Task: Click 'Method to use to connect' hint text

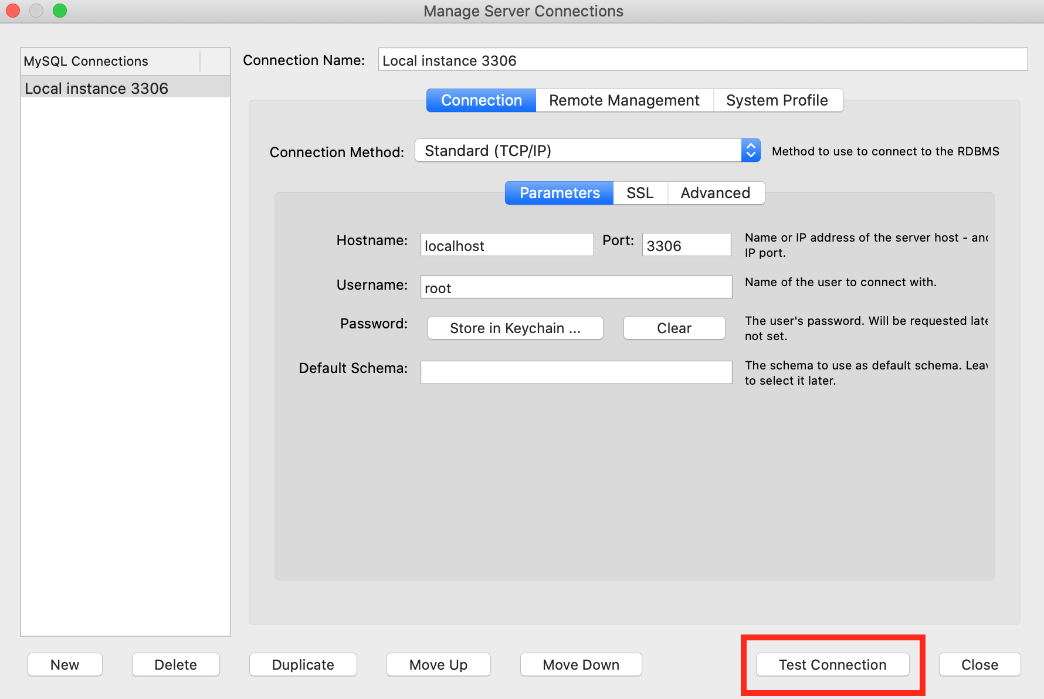Action: tap(886, 151)
